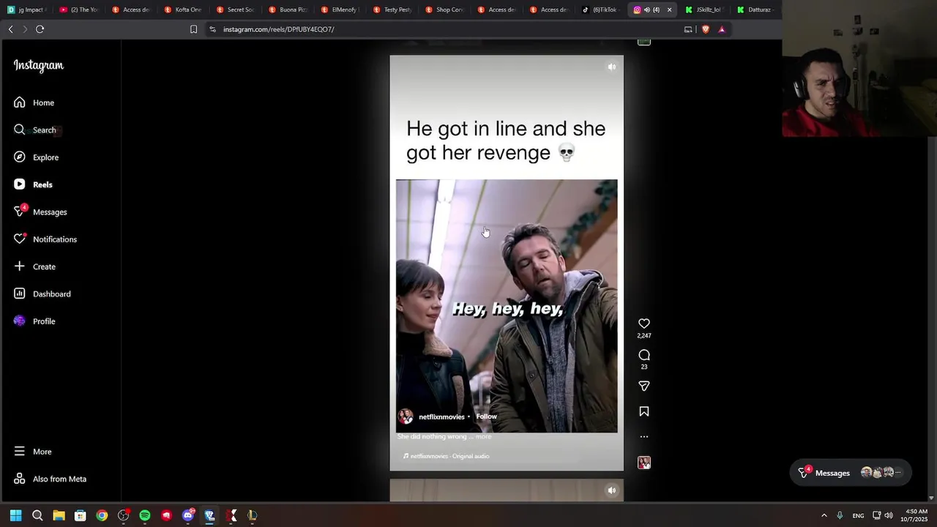Screen dimensions: 937x527
Task: Open the ENG language switcher
Action: [858, 515]
